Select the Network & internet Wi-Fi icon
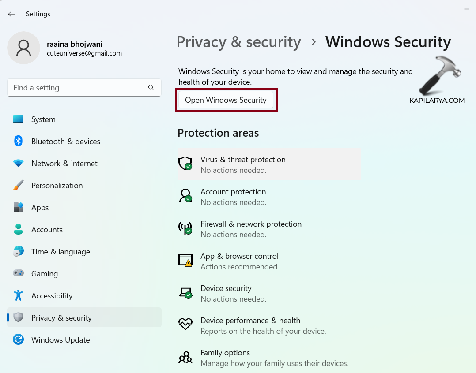The height and width of the screenshot is (373, 476). click(18, 163)
